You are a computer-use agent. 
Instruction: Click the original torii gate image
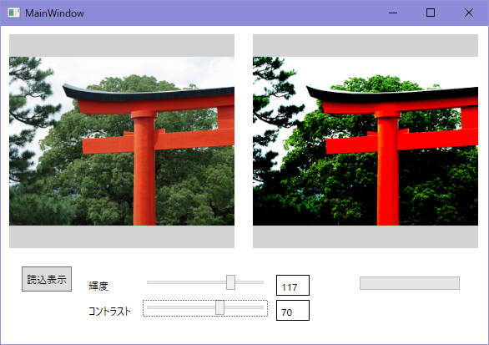tap(122, 141)
